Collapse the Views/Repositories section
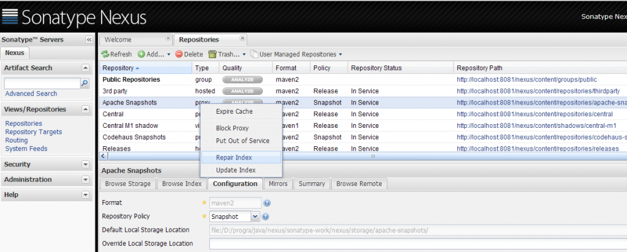 85,109
